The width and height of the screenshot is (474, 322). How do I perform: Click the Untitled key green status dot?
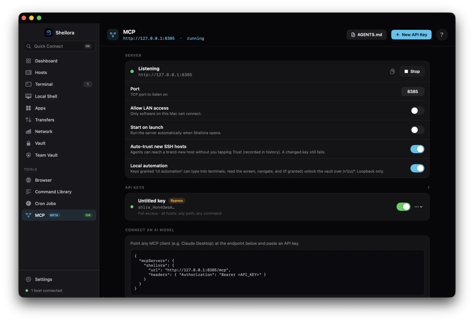(132, 207)
